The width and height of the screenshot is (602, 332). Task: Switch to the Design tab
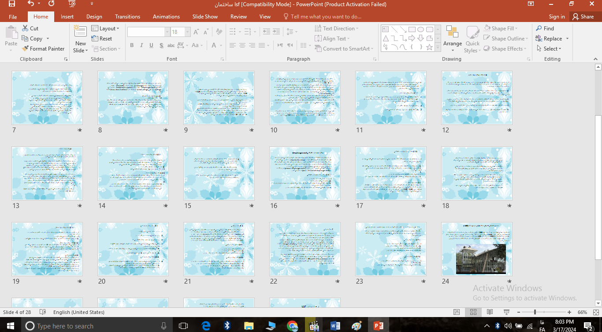94,17
